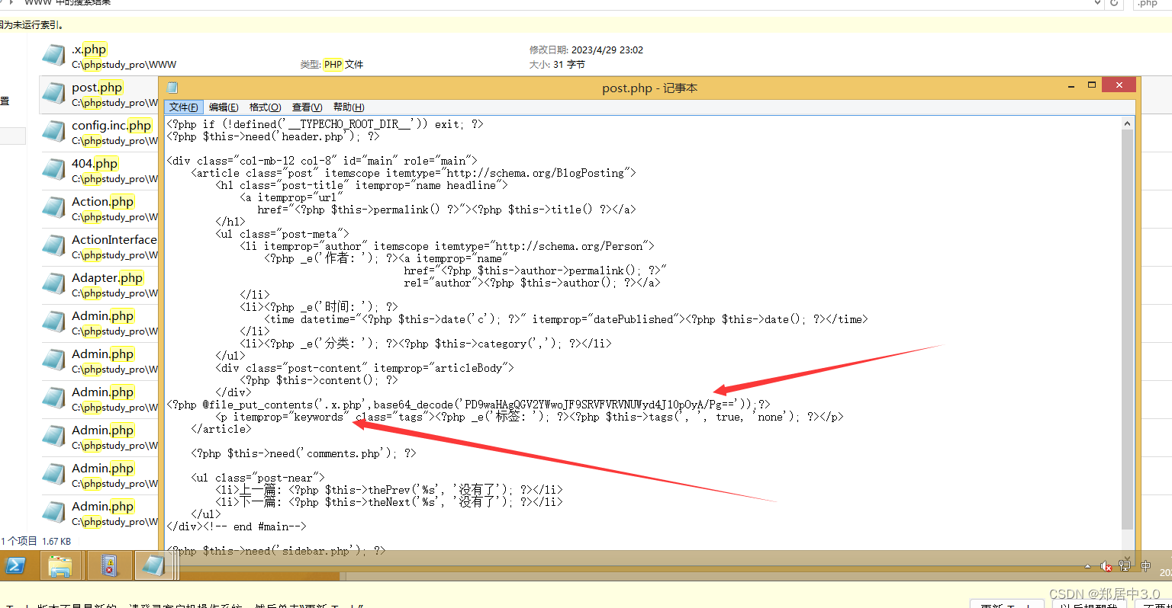This screenshot has width=1172, height=608.
Task: Click the </div><!-- end #main--> line
Action: click(237, 526)
